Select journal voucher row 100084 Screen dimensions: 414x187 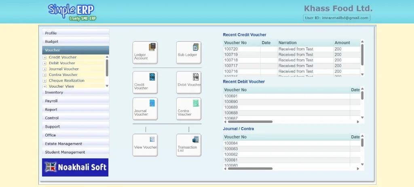pyautogui.click(x=291, y=143)
